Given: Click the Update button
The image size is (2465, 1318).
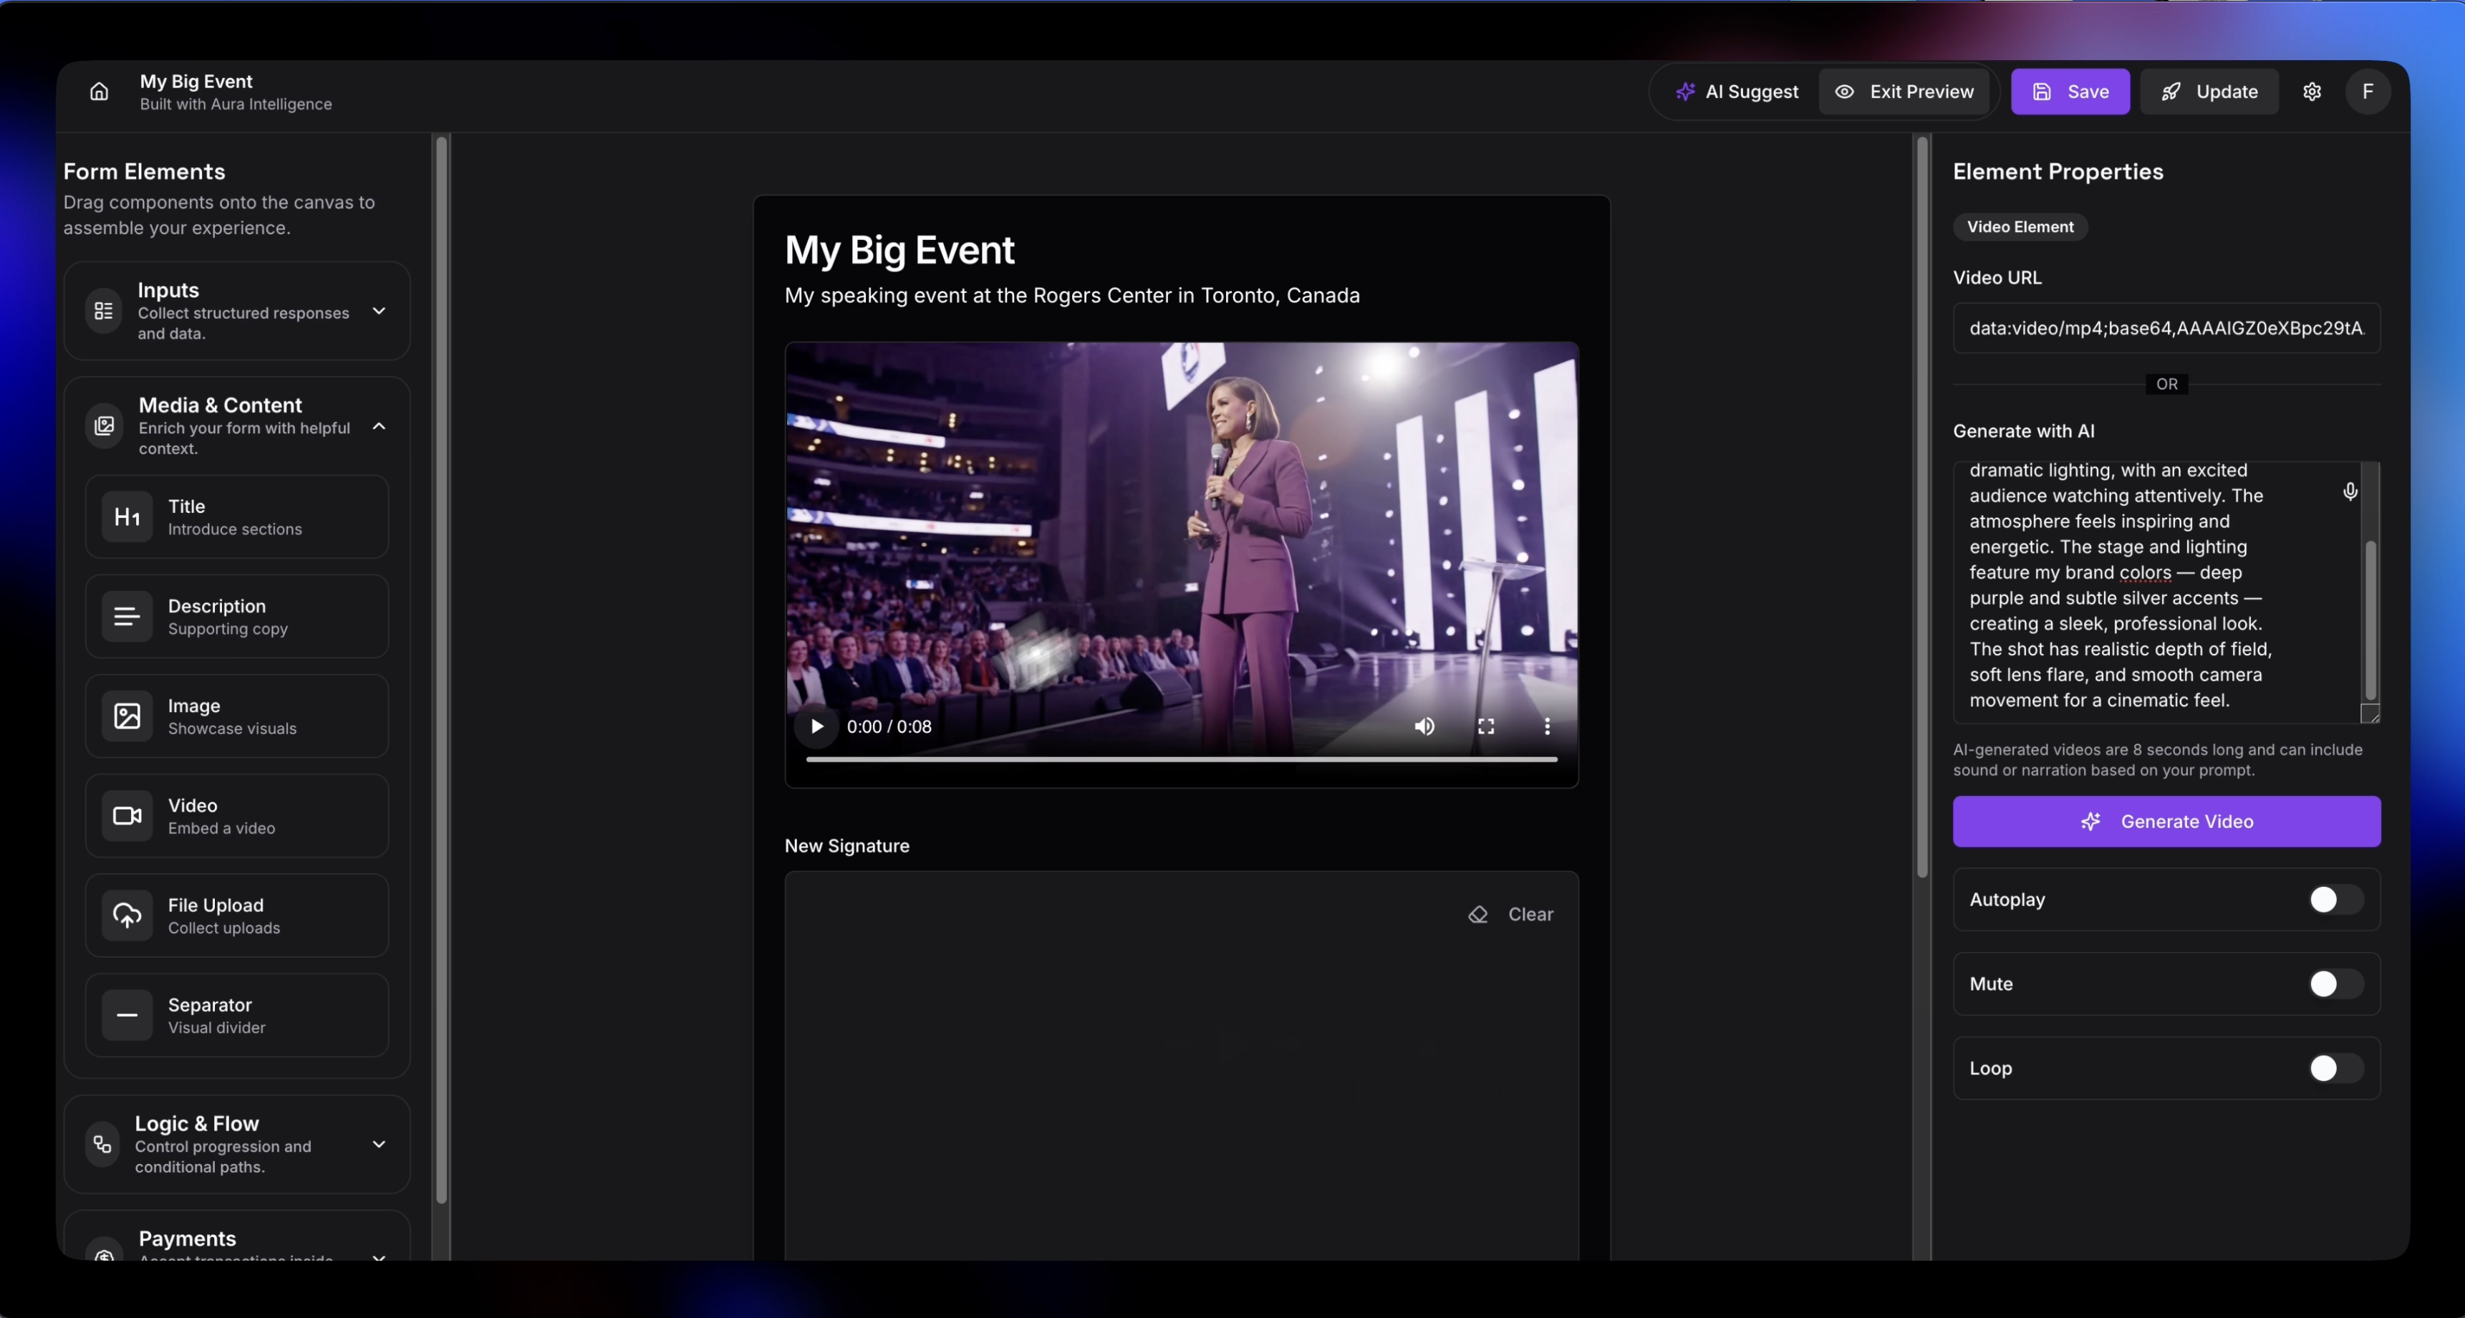Looking at the screenshot, I should pyautogui.click(x=2209, y=92).
